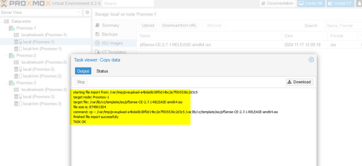Open the Summary panel
The width and height of the screenshot is (362, 166).
click(x=114, y=25)
